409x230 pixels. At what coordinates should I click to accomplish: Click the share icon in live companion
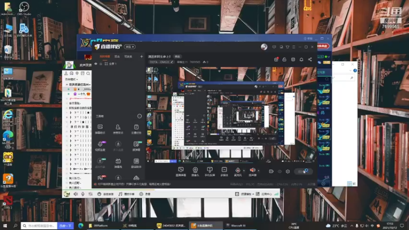(x=310, y=59)
